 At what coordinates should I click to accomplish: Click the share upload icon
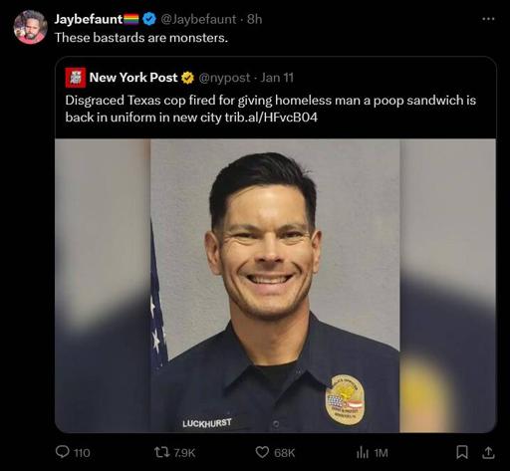pyautogui.click(x=488, y=452)
